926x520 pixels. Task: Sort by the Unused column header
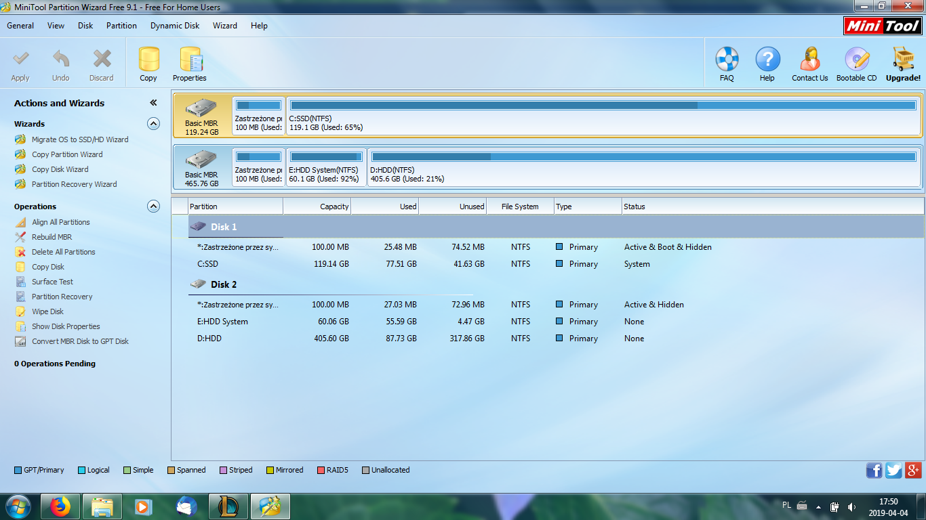(x=453, y=207)
